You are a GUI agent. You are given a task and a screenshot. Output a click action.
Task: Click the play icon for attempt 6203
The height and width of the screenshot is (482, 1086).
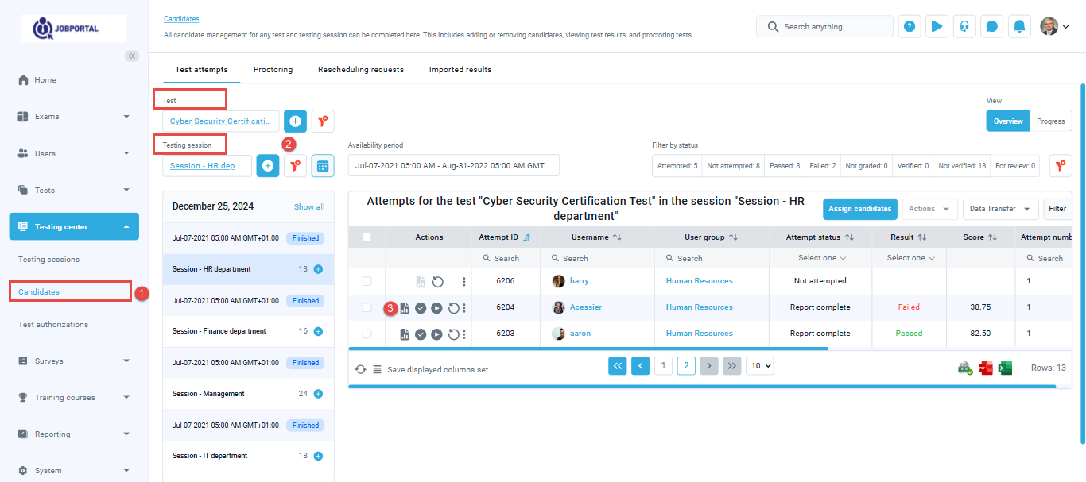[x=436, y=334]
